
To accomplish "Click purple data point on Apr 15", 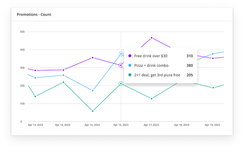I will tap(92, 58).
